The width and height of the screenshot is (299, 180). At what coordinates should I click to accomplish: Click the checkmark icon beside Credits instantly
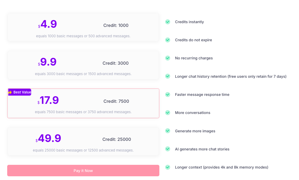168,22
